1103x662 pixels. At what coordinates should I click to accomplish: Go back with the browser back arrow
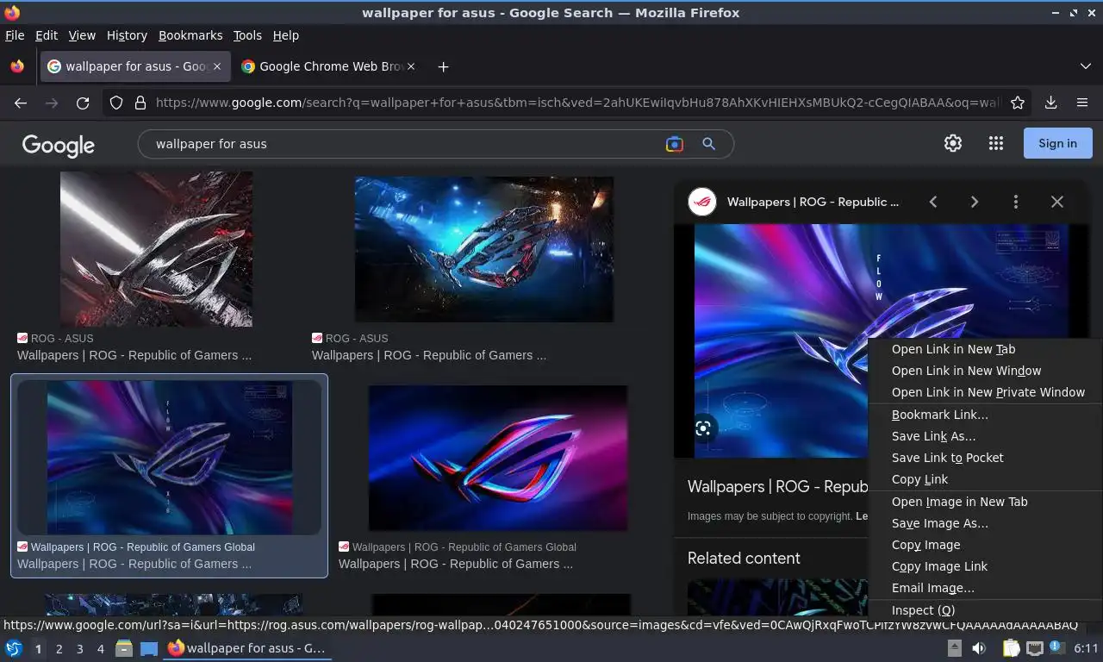coord(21,103)
